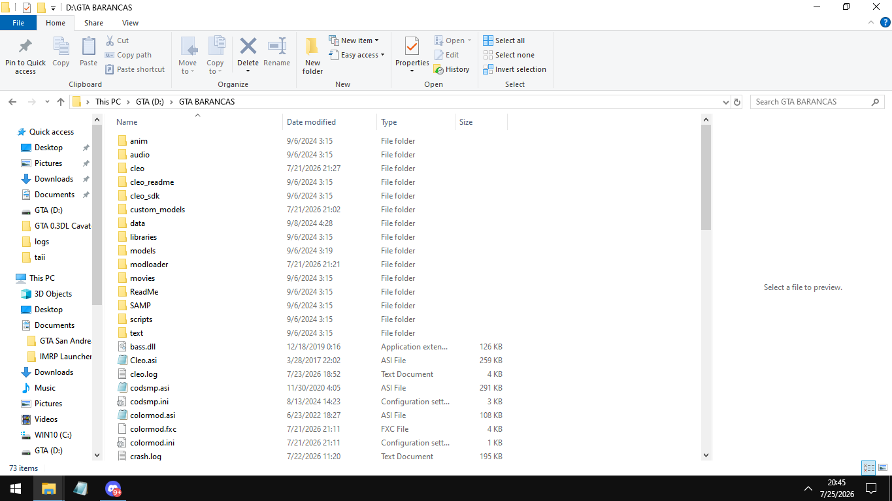Switch to details view layout toggle
Viewport: 892px width, 501px height.
click(x=868, y=468)
